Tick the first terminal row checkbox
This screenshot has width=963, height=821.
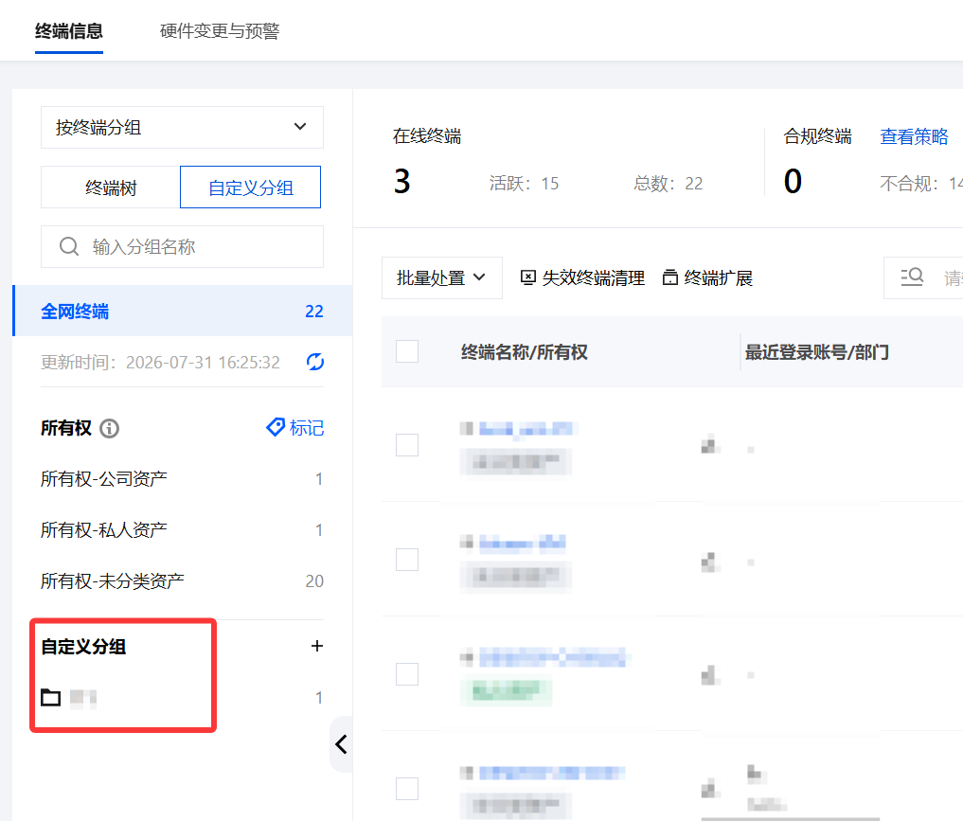pyautogui.click(x=407, y=444)
